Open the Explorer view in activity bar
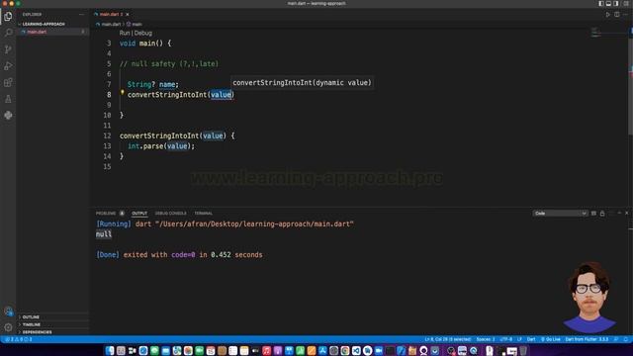Image resolution: width=633 pixels, height=356 pixels. click(x=8, y=16)
